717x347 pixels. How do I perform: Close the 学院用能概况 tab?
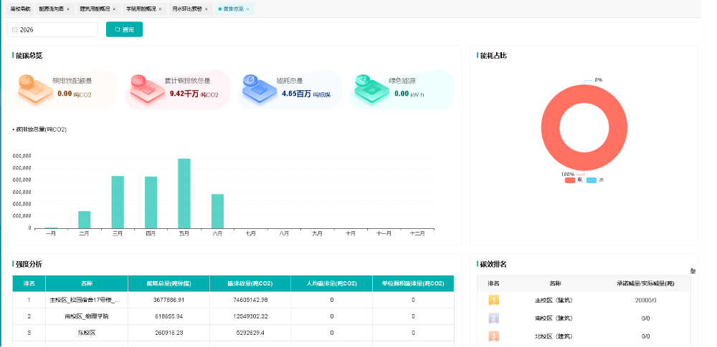point(160,9)
